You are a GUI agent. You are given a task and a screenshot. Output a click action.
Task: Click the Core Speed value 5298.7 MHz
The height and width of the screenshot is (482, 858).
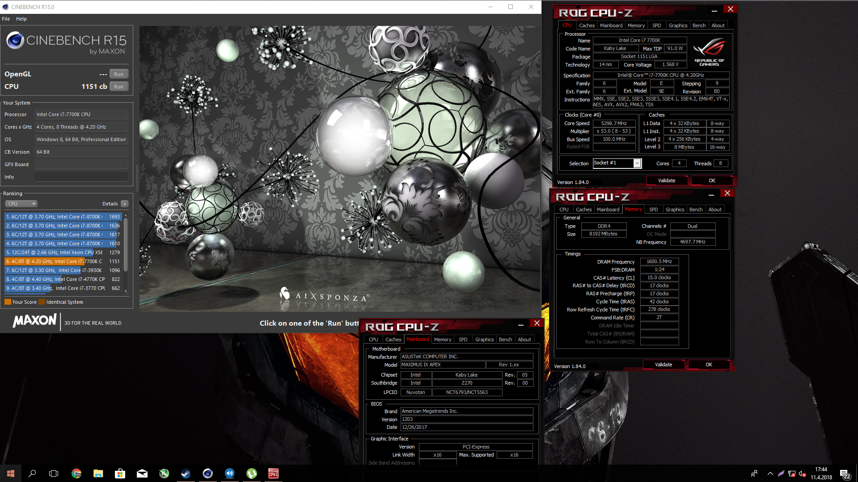(x=614, y=123)
